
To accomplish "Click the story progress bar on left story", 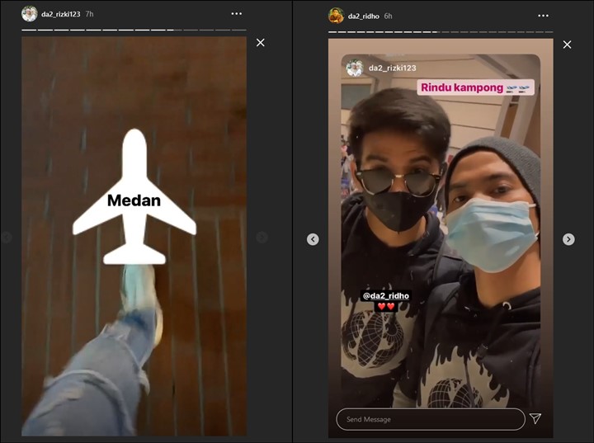I will click(134, 30).
